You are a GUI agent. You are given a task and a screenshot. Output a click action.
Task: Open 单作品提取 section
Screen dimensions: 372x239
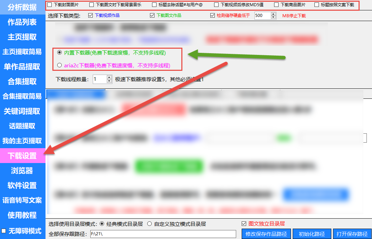pos(22,67)
